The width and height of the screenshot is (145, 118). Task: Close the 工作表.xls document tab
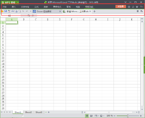(x=90, y=12)
